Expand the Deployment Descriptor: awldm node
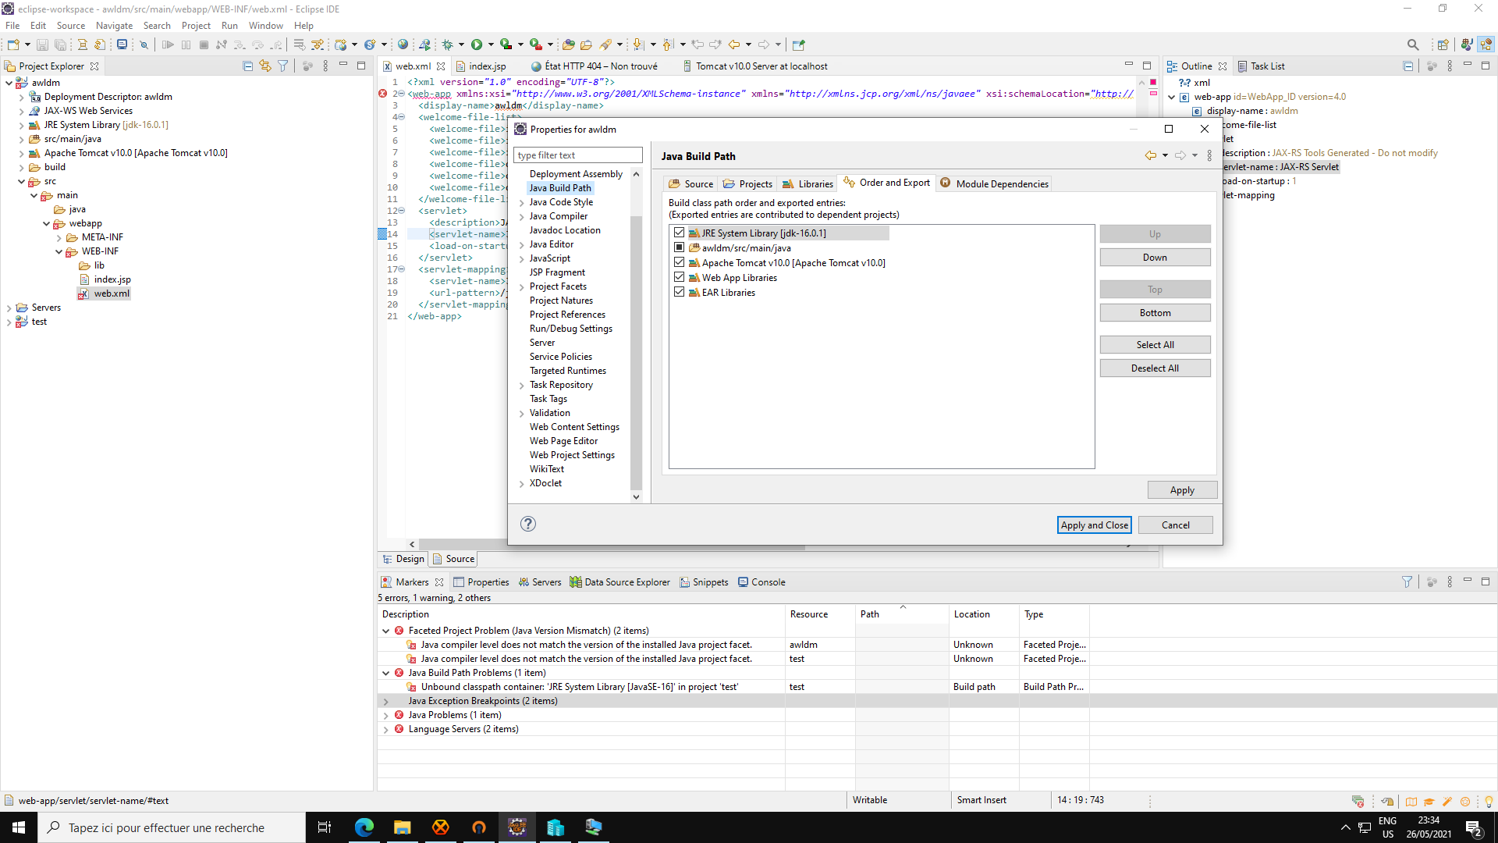Viewport: 1498px width, 843px height. click(x=21, y=97)
